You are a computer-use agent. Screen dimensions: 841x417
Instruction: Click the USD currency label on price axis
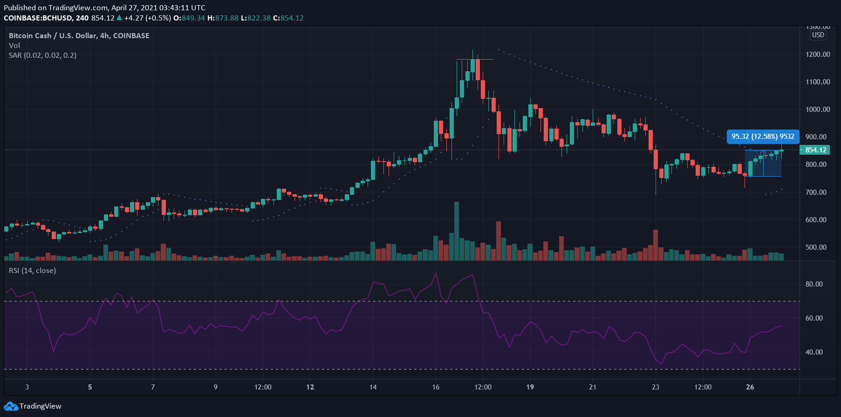[818, 35]
